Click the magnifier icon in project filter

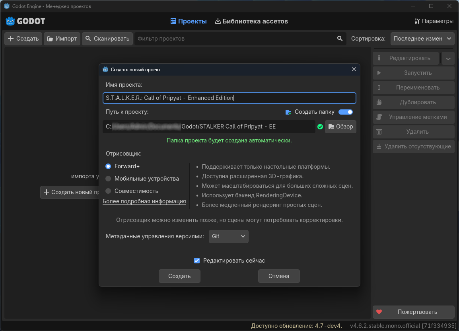[x=340, y=39]
